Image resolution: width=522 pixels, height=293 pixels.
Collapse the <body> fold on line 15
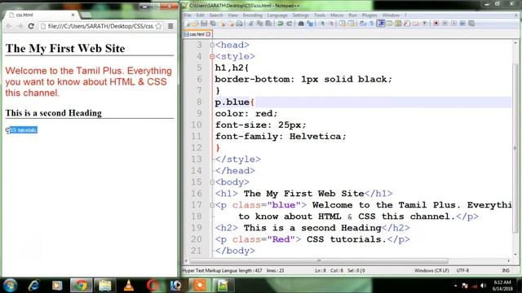coord(212,182)
